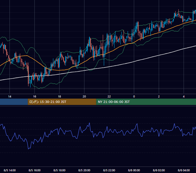Click the blue session bar before the London session
Viewport: 196px width, 173px height.
click(x=14, y=102)
